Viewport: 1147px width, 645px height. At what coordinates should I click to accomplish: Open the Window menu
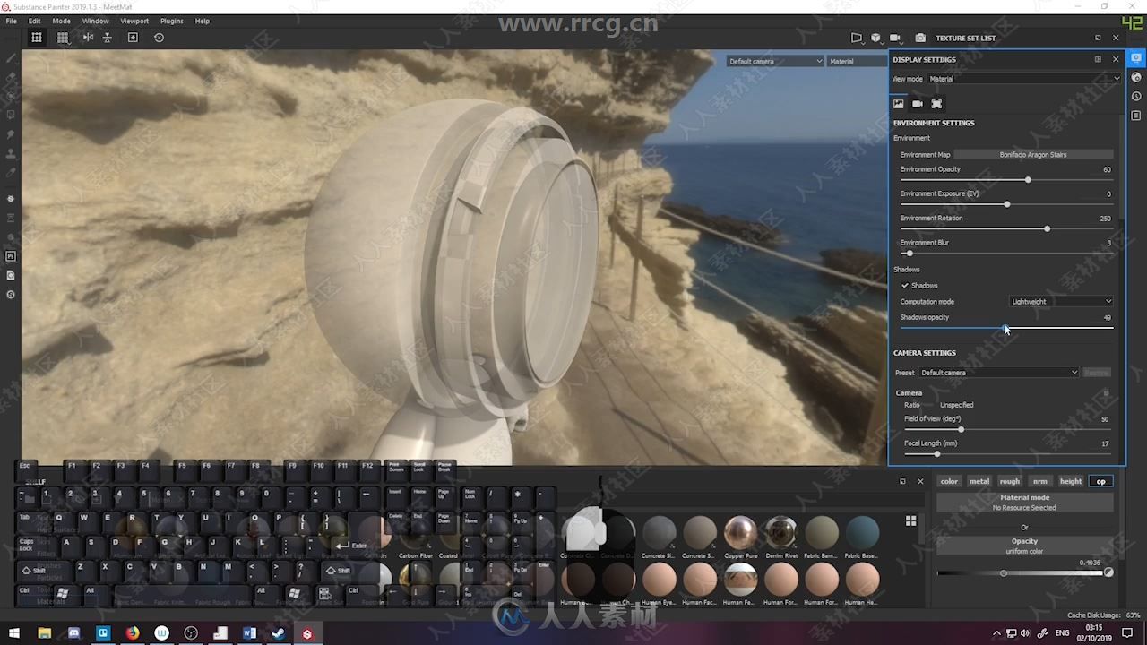pos(96,21)
